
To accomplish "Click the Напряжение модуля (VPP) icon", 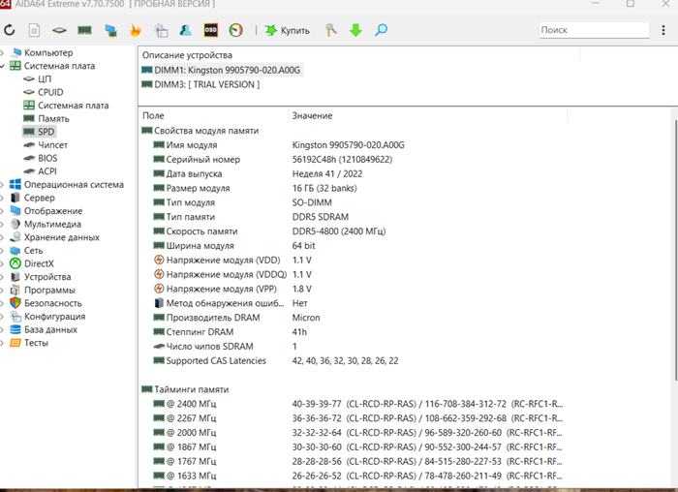I will [159, 289].
